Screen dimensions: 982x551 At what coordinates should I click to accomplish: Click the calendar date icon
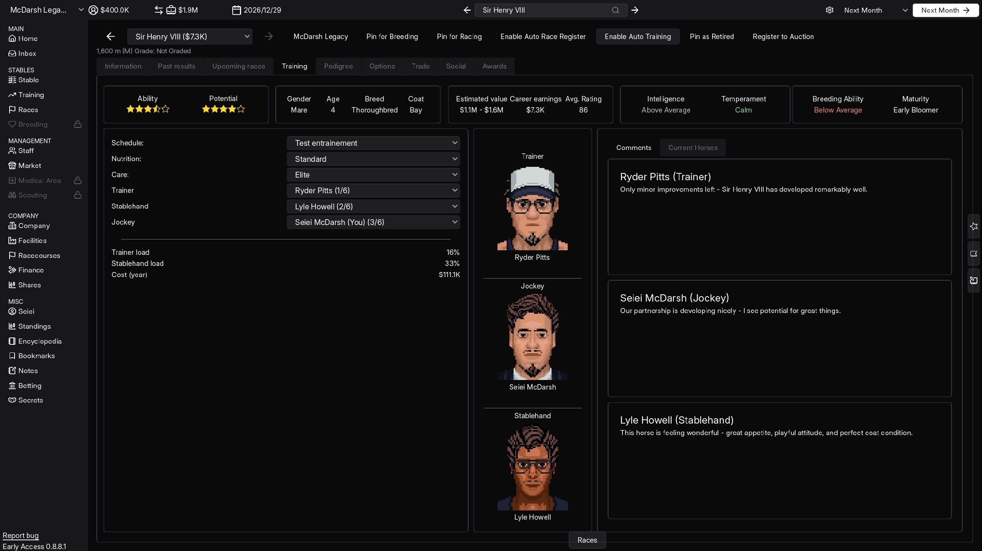click(x=236, y=10)
